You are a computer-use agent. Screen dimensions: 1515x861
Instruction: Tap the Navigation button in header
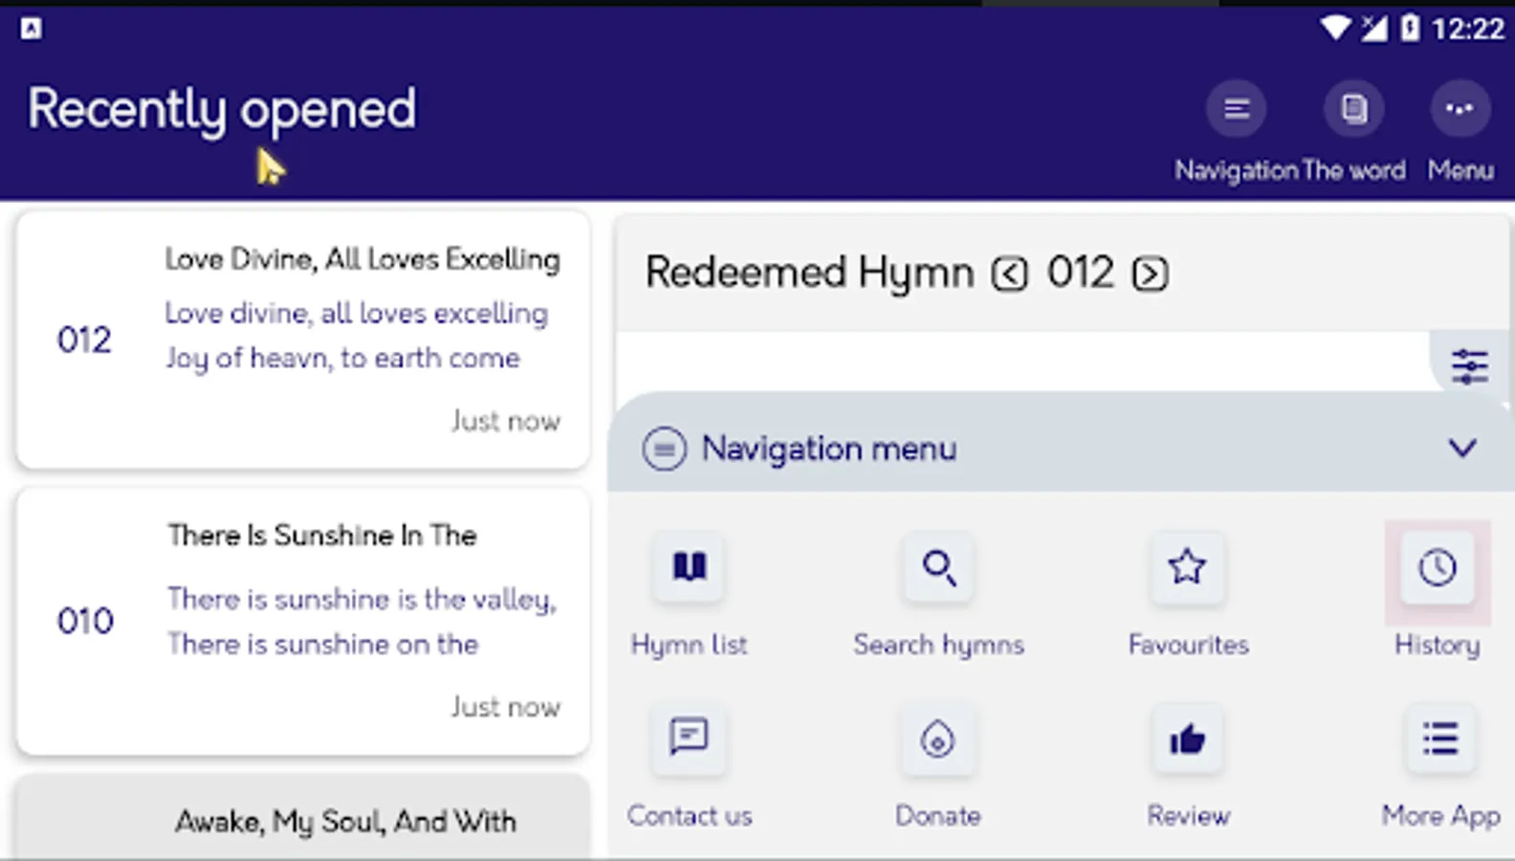(x=1236, y=109)
